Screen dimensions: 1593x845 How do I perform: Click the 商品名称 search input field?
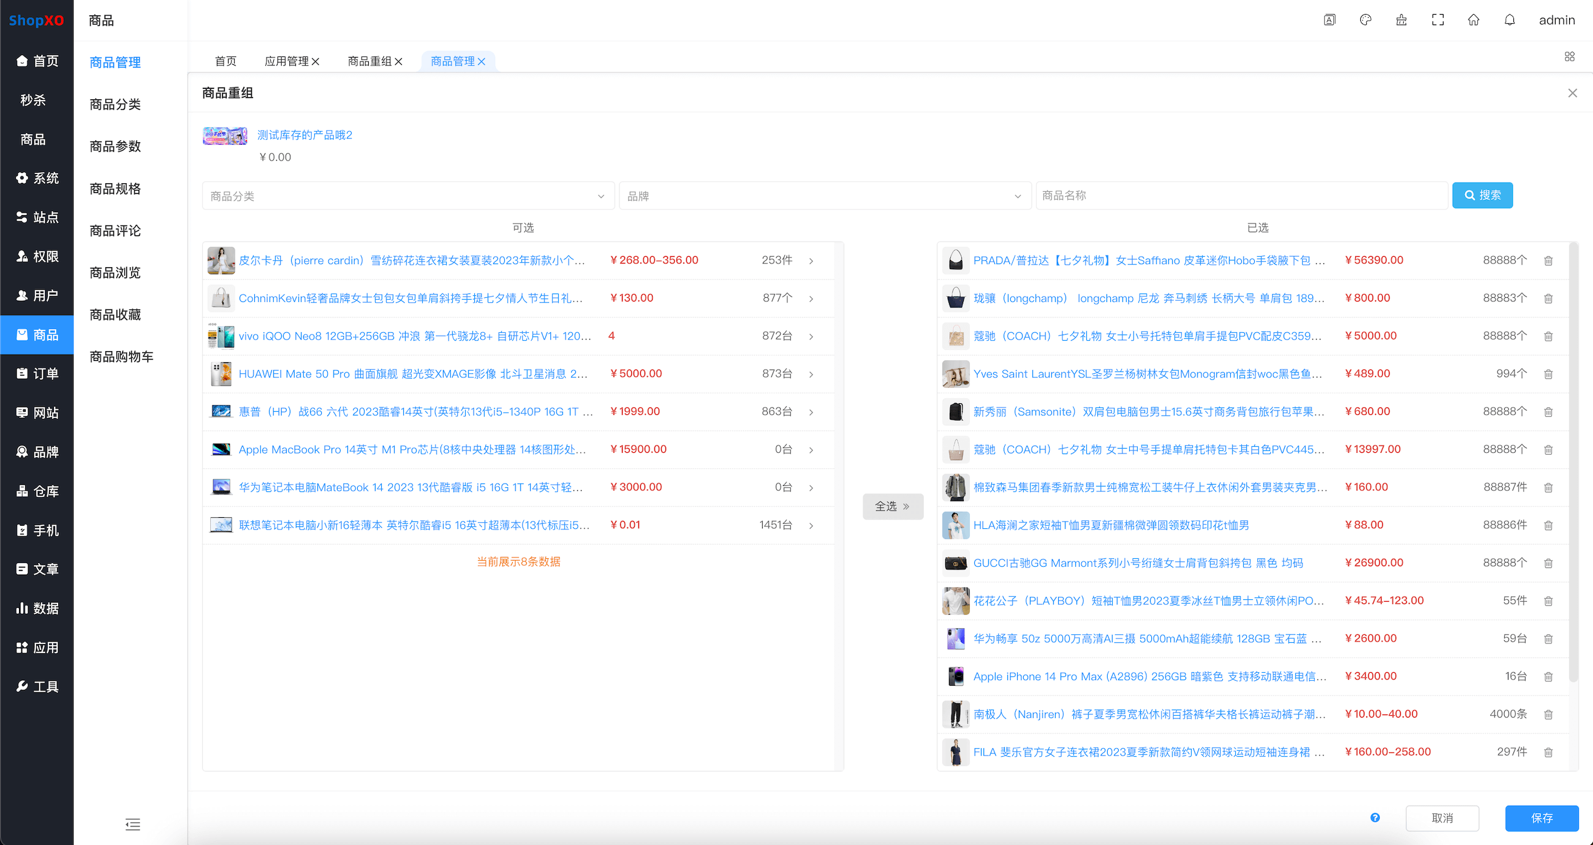[x=1241, y=195]
